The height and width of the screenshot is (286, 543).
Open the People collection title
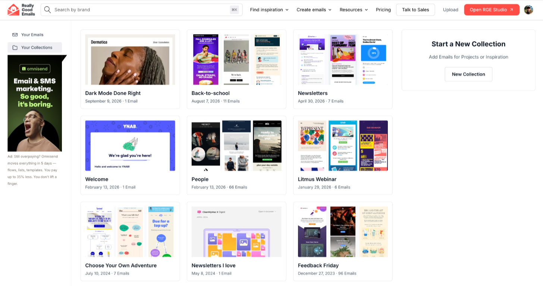pos(200,179)
